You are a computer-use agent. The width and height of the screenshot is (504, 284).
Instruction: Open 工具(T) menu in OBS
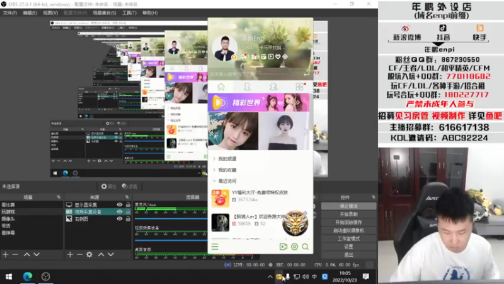coord(129,13)
